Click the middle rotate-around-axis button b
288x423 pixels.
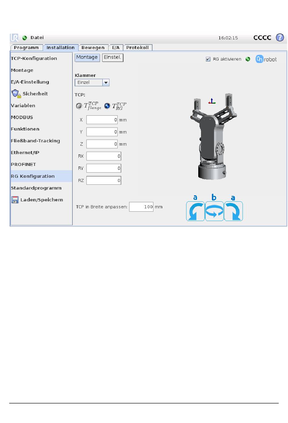214,211
